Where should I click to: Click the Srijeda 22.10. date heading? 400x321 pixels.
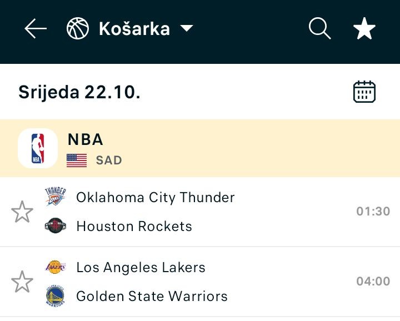point(79,92)
